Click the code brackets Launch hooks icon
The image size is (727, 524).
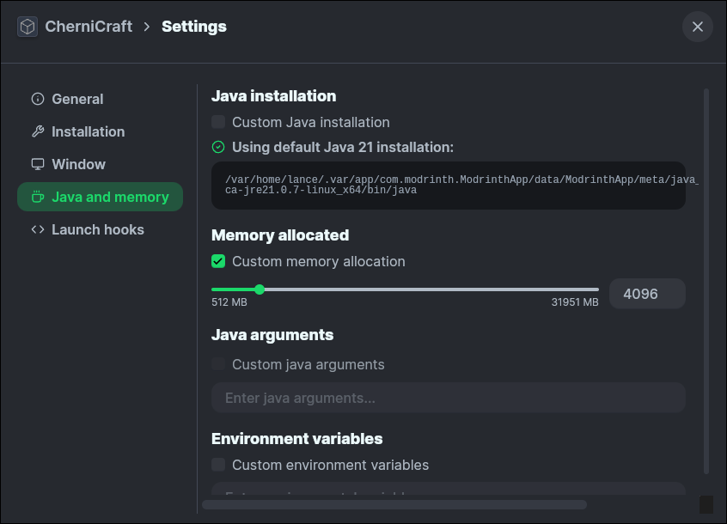37,229
